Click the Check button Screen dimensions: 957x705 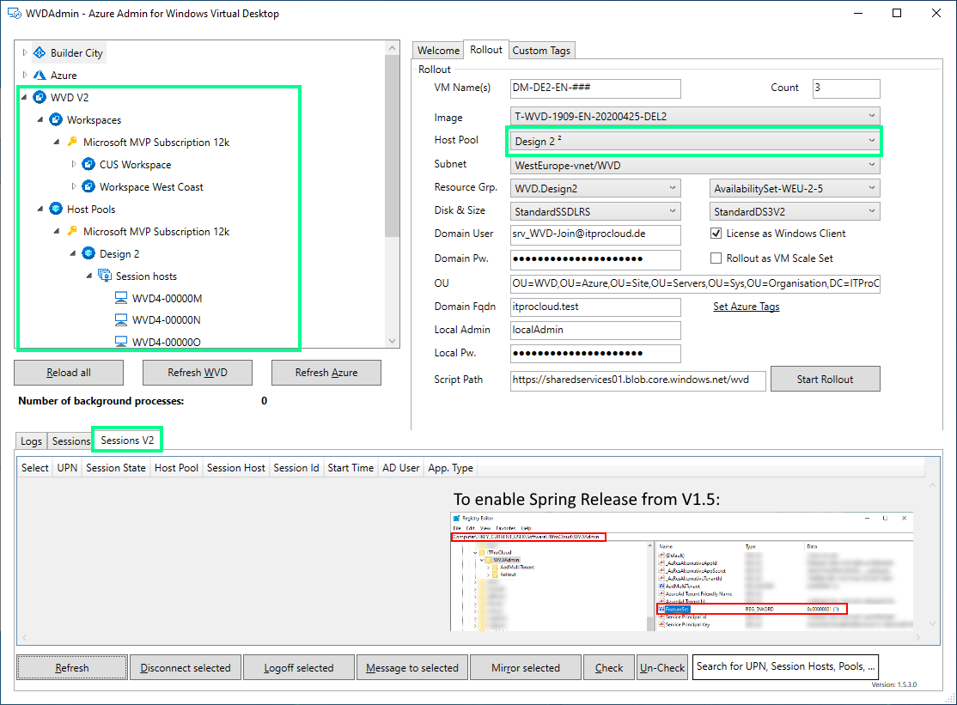pyautogui.click(x=609, y=667)
